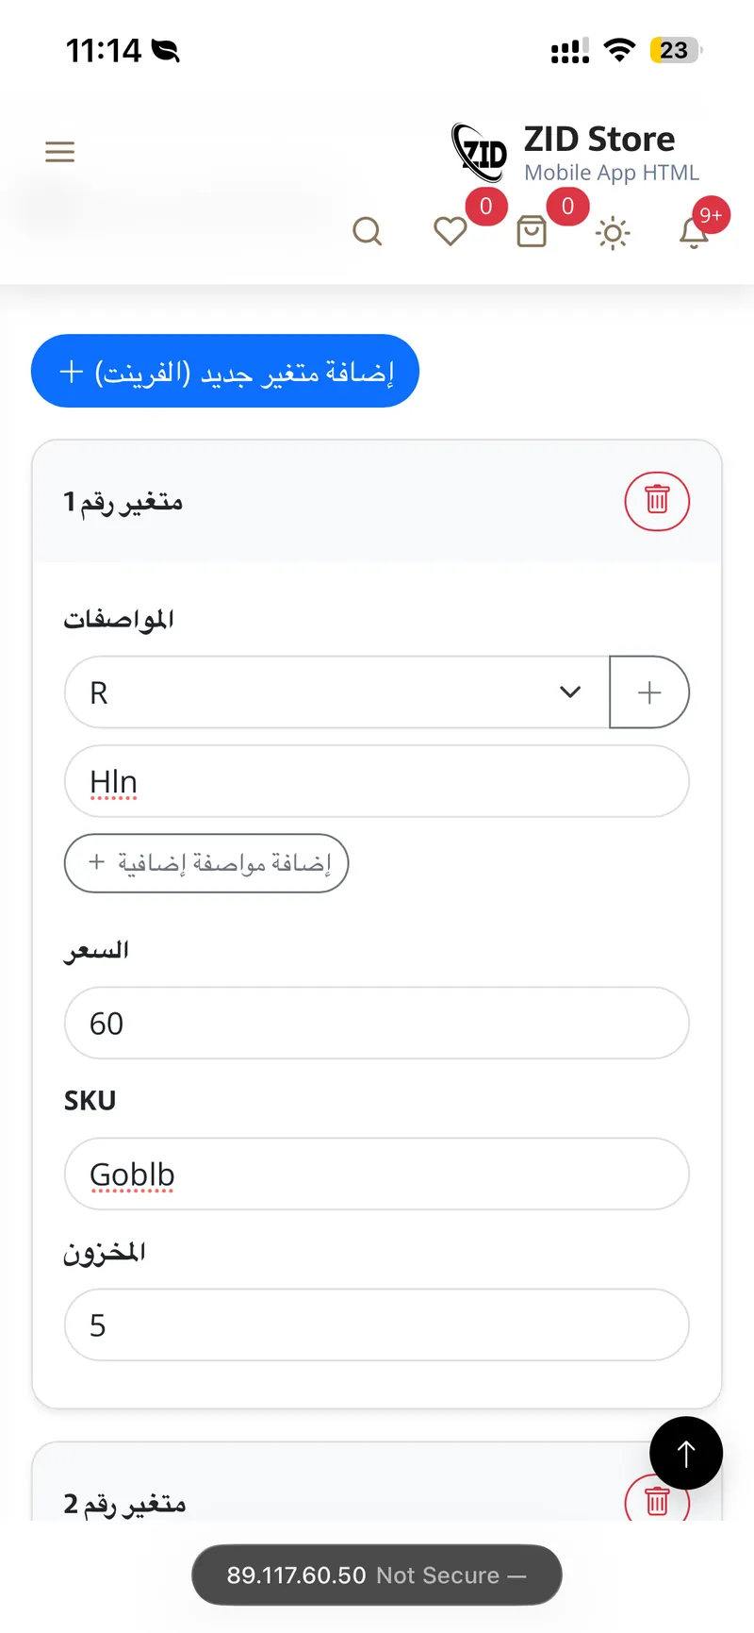
Task: Open the hamburger menu icon
Action: tap(59, 152)
